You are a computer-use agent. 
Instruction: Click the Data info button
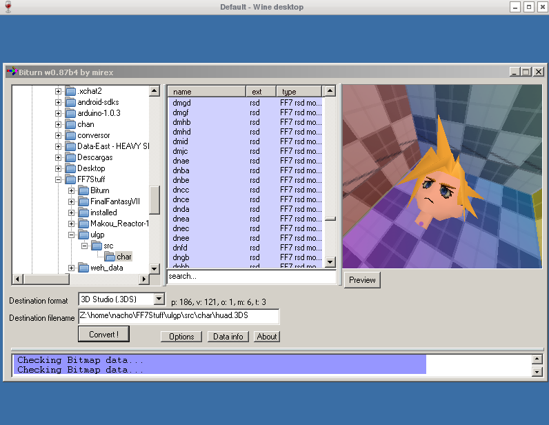[228, 337]
